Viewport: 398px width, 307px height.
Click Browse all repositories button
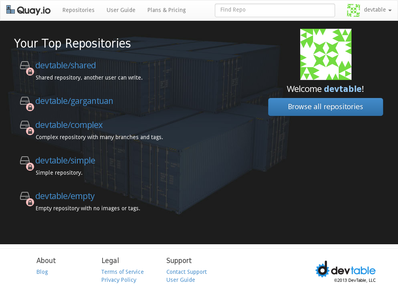point(325,107)
